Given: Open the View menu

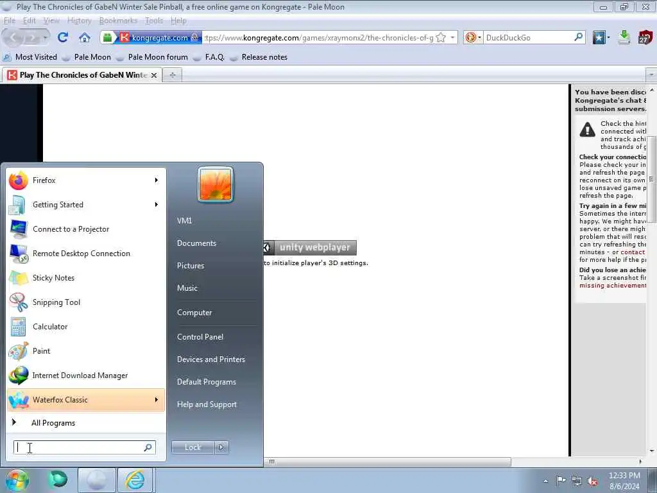Looking at the screenshot, I should click(x=51, y=21).
